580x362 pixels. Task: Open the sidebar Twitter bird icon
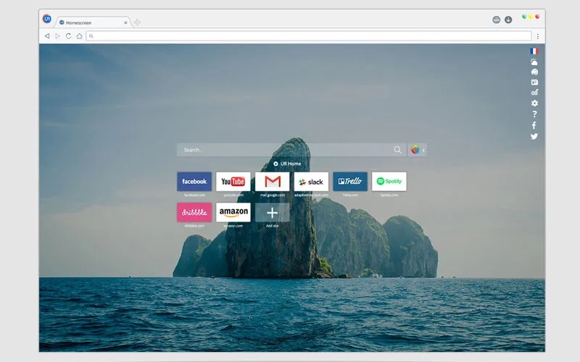point(534,136)
